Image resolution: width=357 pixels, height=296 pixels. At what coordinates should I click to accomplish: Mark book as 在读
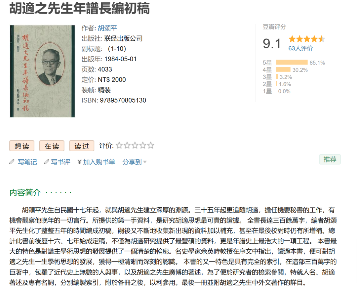(52, 146)
